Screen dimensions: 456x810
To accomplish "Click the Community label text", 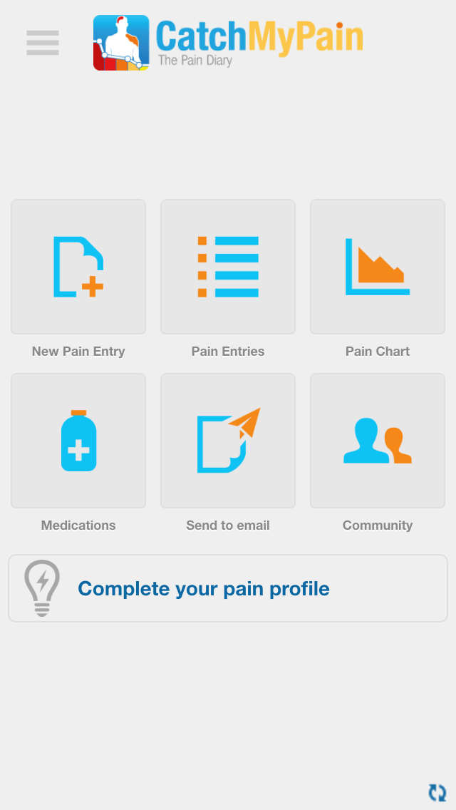I will pos(378,526).
